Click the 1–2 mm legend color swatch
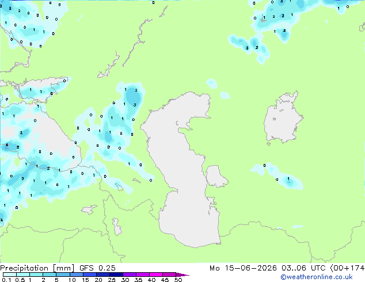The width and height of the screenshot is (365, 282). [x=36, y=275]
